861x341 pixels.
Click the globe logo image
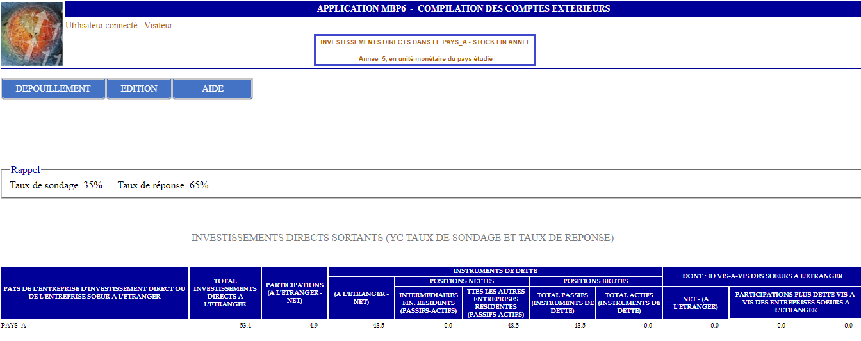(32, 33)
